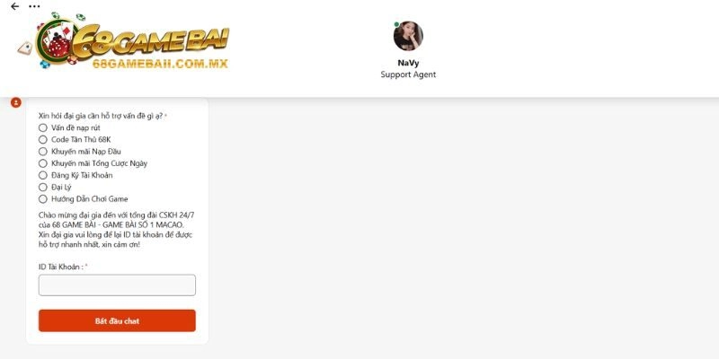Click the NaVy agent name
The image size is (719, 359).
pos(408,63)
